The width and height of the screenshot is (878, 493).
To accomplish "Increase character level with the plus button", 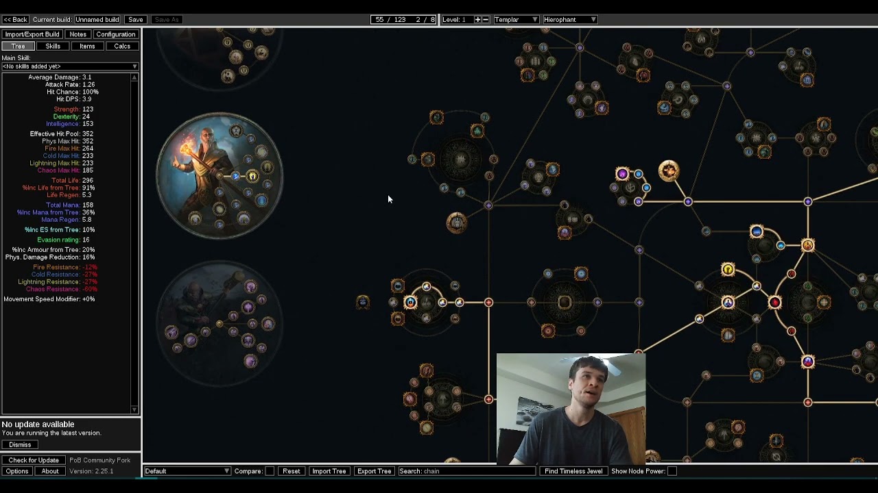I will [x=477, y=19].
